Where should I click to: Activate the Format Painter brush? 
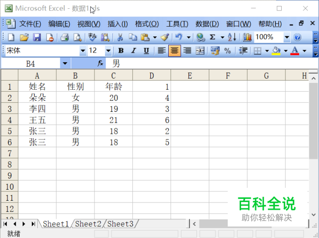coord(165,37)
